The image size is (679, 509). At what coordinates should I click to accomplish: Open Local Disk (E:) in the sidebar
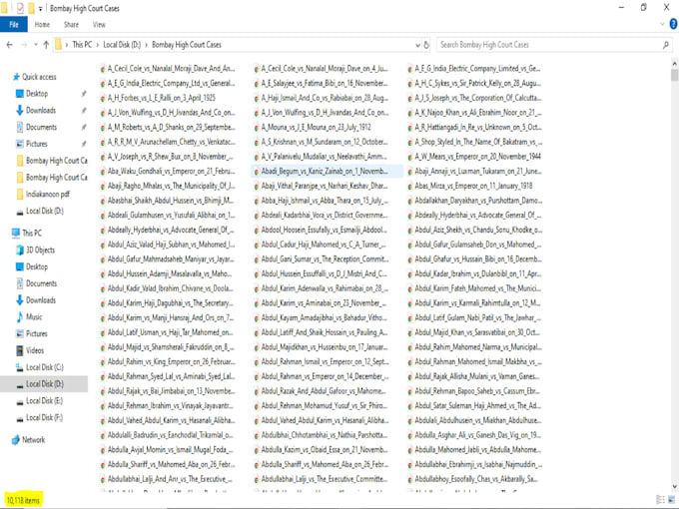[39, 401]
